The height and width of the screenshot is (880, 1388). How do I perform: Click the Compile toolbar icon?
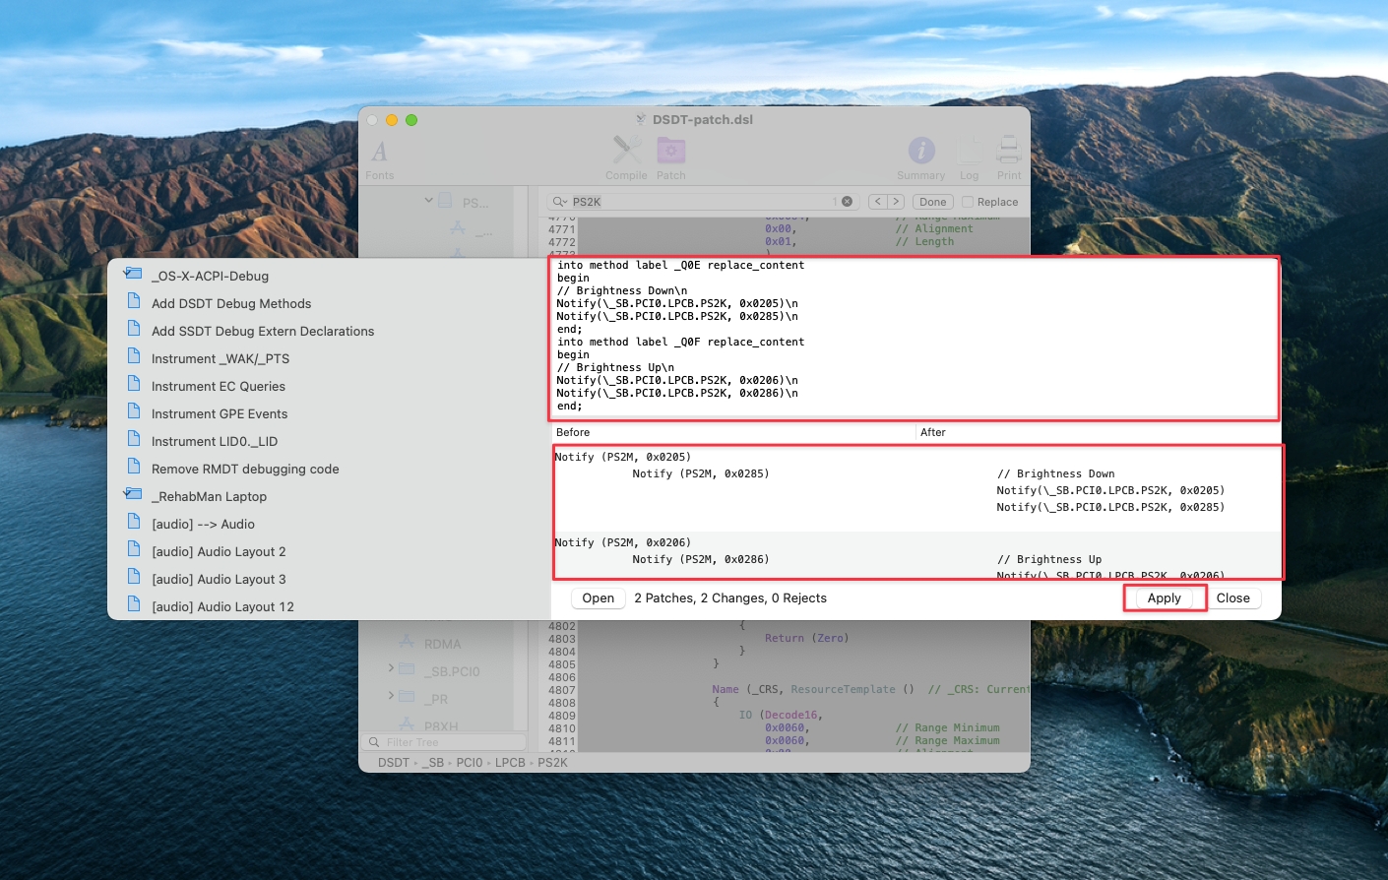(x=626, y=151)
